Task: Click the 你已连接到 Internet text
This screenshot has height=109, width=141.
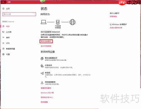Action: [x=50, y=32]
